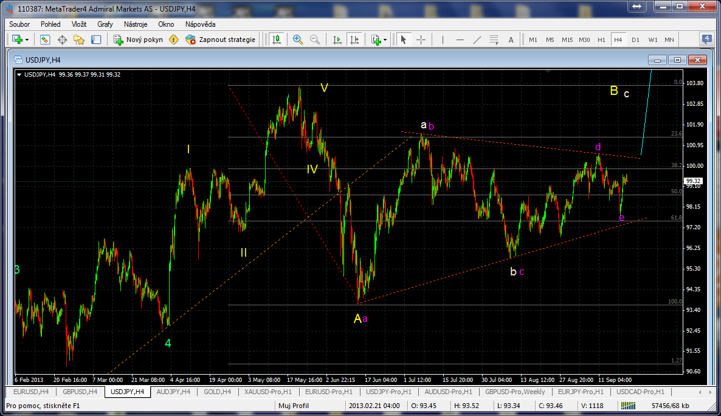Switch to GBPUSD-Pro,Weekly chart tab

(x=515, y=392)
